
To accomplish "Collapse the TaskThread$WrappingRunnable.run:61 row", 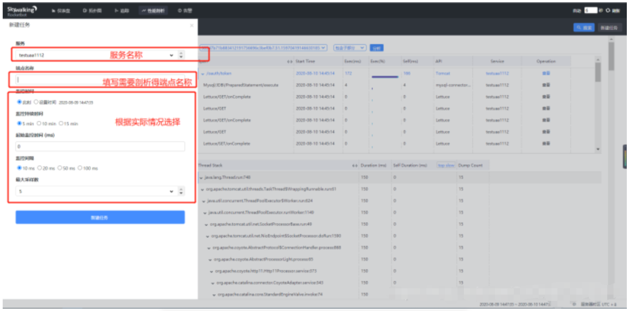I will tap(203, 189).
